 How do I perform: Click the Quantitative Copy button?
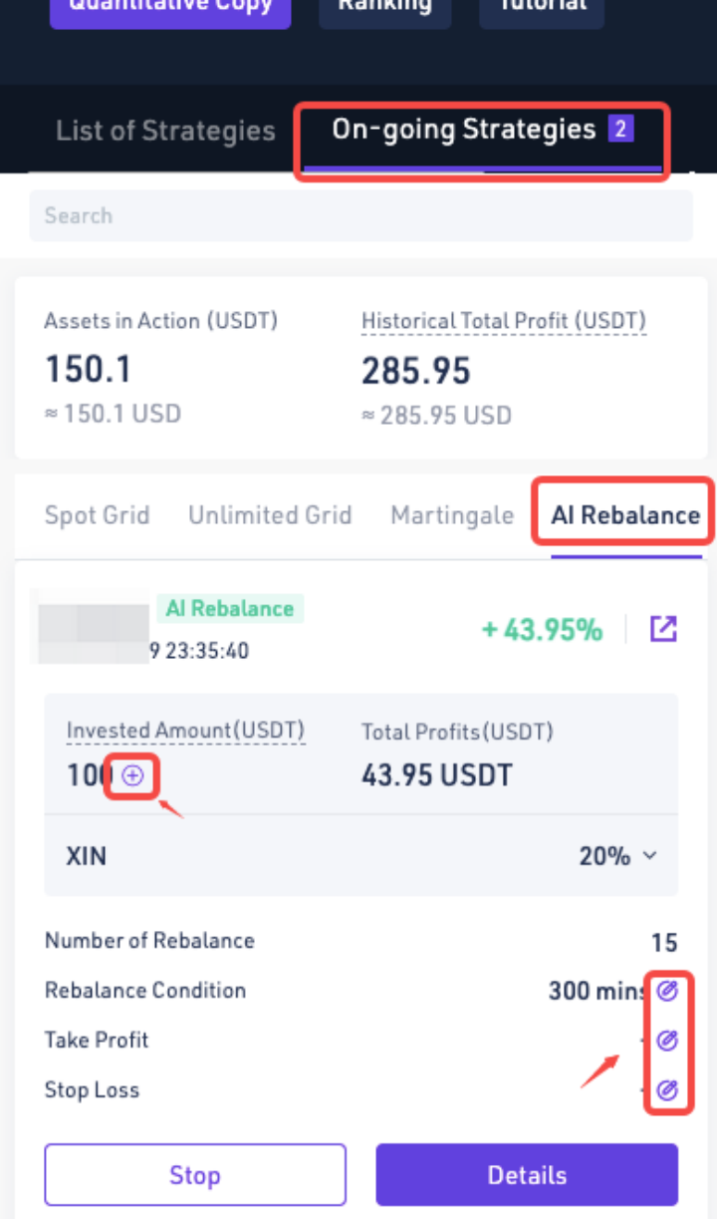click(170, 8)
